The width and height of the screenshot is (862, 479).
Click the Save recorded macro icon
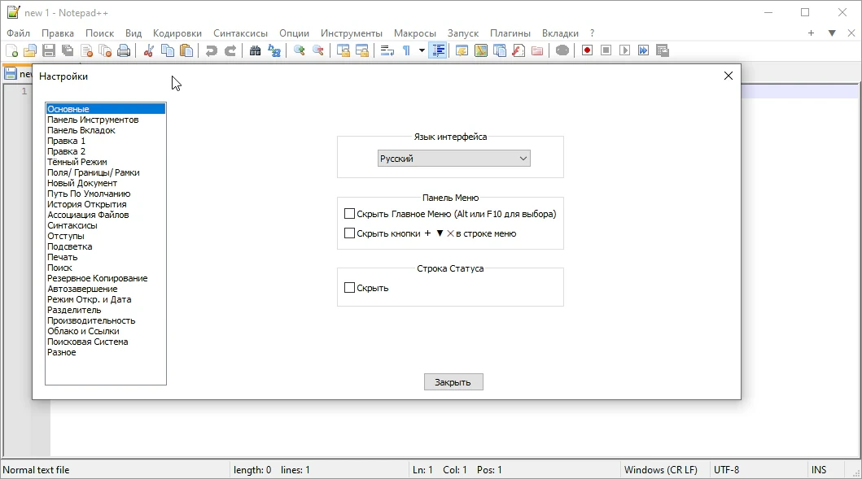tap(663, 50)
